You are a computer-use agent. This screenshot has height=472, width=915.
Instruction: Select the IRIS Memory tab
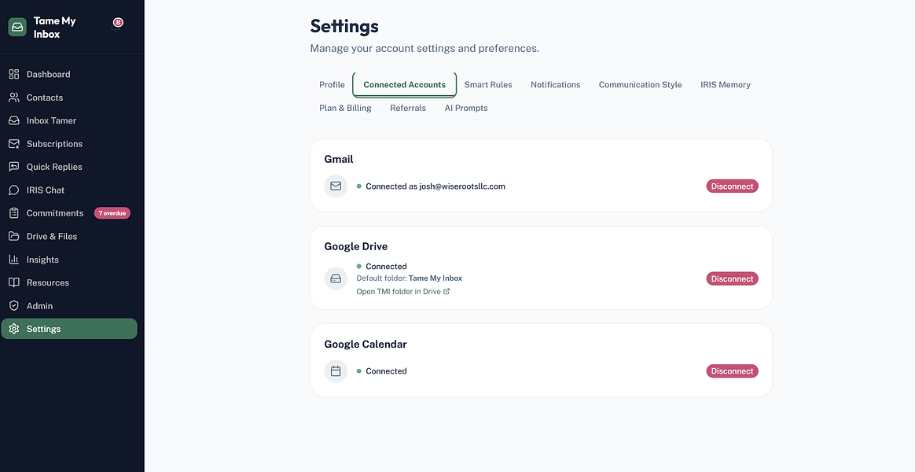pyautogui.click(x=725, y=85)
